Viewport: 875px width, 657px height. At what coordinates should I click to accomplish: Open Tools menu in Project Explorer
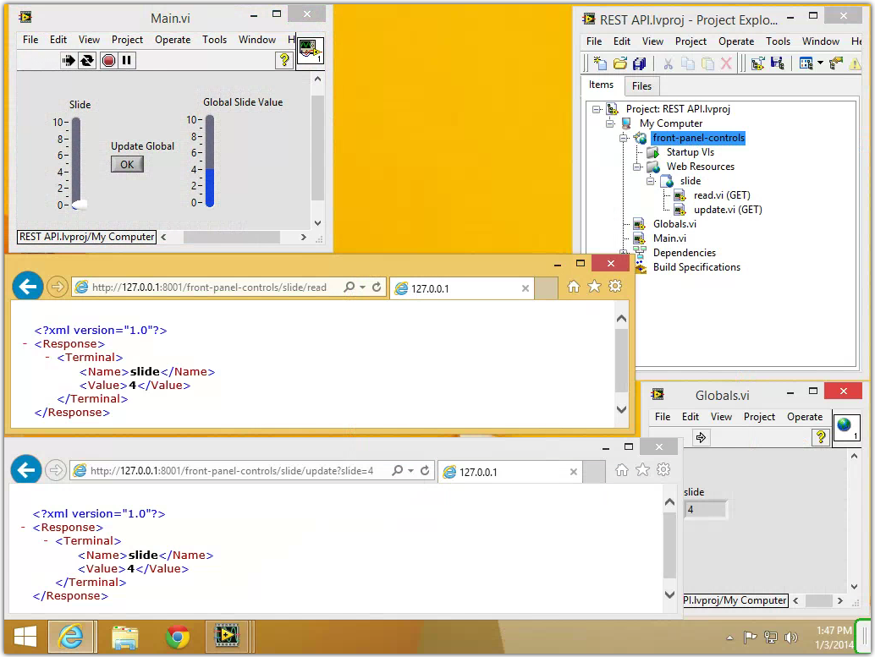tap(778, 41)
